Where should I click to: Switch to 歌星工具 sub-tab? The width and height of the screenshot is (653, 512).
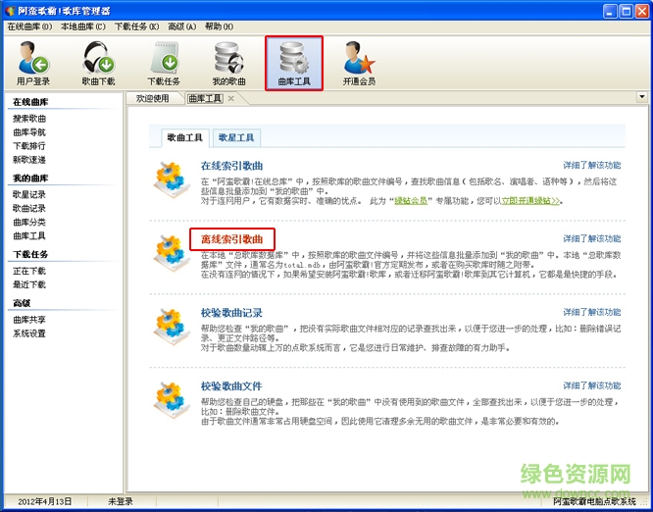pyautogui.click(x=236, y=138)
